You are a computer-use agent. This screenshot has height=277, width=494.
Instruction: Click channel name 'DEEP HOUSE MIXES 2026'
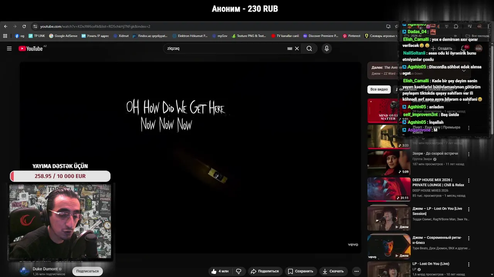(x=430, y=190)
